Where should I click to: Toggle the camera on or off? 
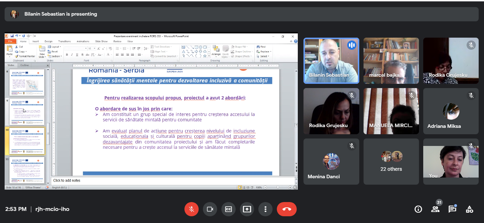coord(210,209)
